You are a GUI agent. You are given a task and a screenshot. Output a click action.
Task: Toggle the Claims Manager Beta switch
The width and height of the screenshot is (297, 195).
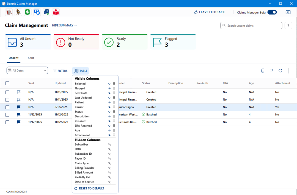click(x=272, y=12)
